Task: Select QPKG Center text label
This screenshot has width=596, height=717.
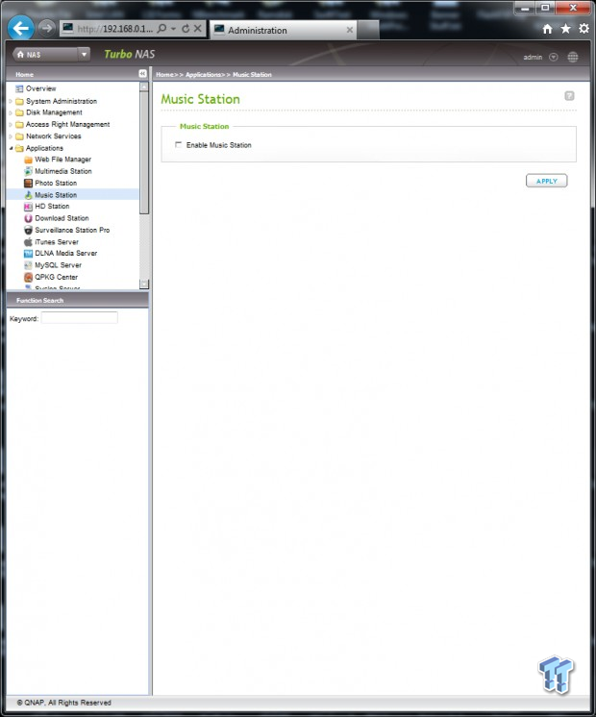Action: 57,277
